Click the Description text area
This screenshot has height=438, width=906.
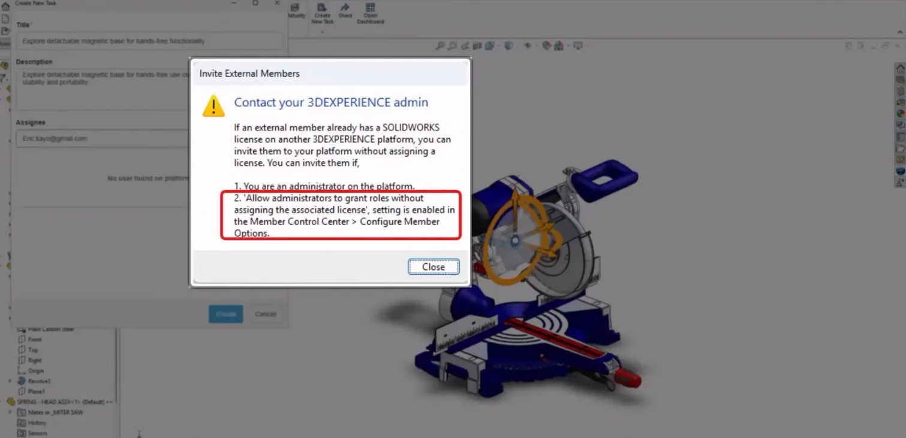pos(103,90)
